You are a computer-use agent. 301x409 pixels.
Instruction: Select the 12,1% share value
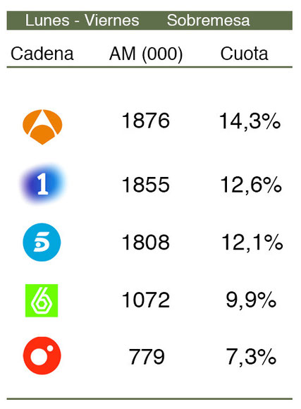(252, 243)
